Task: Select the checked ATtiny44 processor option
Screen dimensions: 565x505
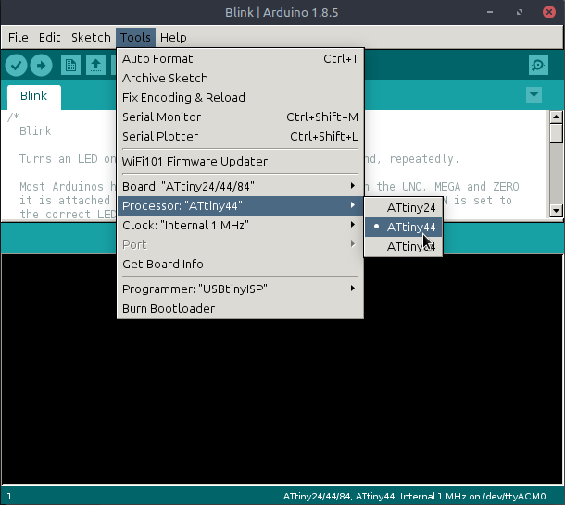Action: click(404, 228)
